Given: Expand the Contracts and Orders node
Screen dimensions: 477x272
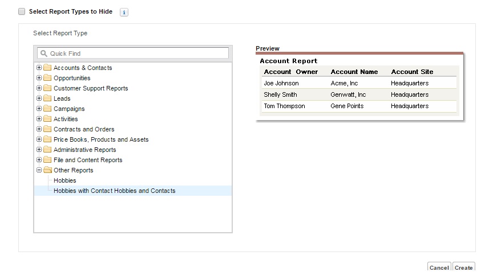Looking at the screenshot, I should click(39, 129).
